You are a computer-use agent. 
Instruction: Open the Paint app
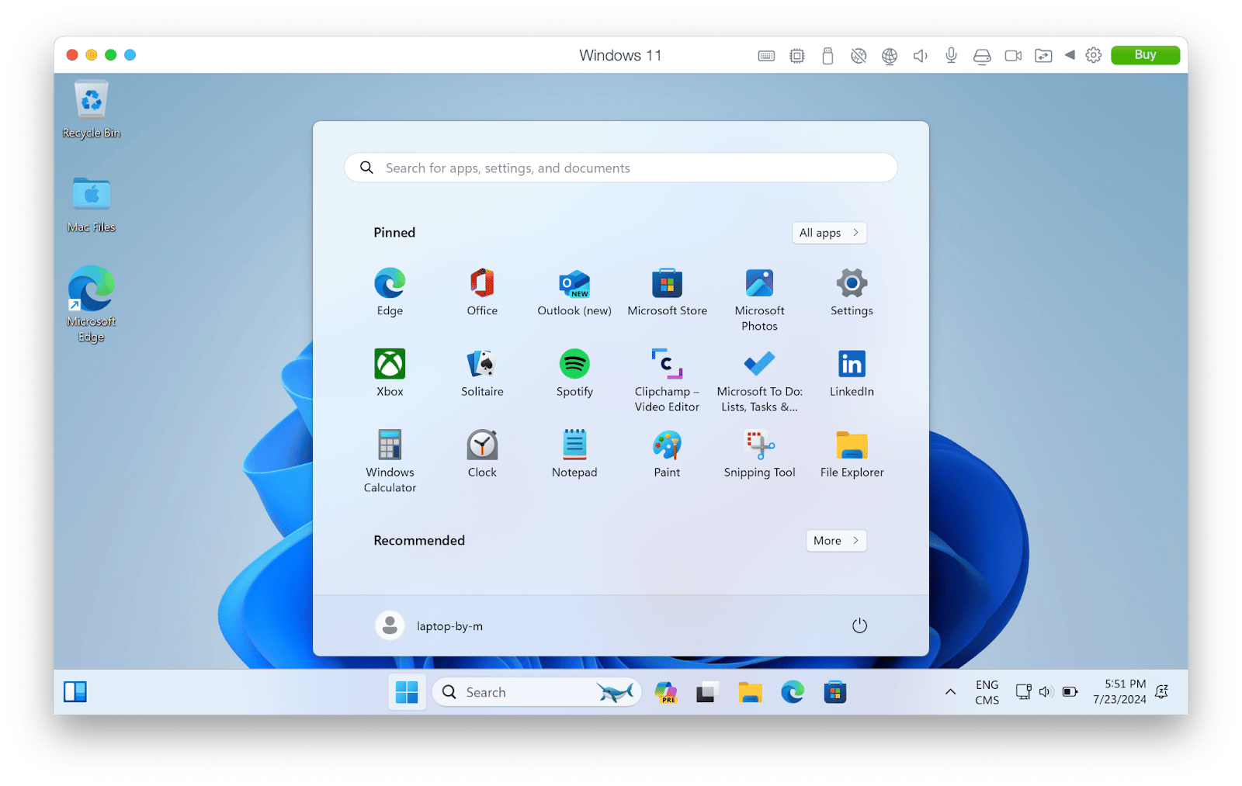(667, 453)
